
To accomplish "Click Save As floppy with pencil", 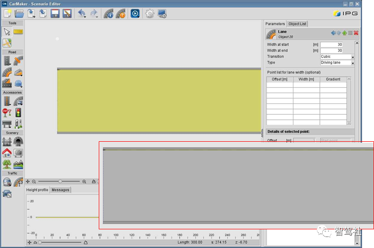I will tap(67, 13).
